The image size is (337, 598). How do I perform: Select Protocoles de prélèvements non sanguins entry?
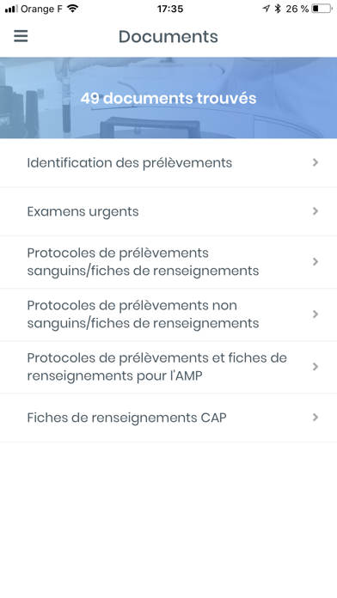[168, 314]
